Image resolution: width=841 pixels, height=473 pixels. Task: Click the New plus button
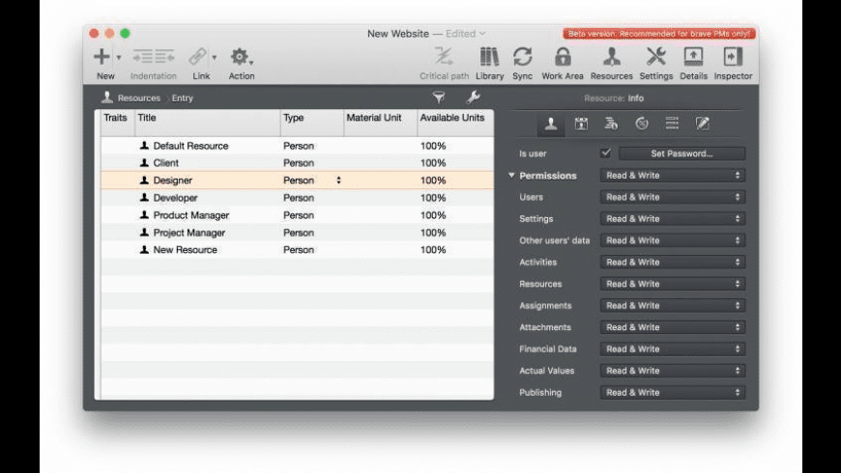pyautogui.click(x=101, y=57)
